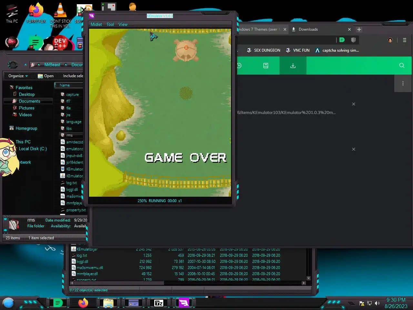Select Pictures in Explorer navigation pane
Image resolution: width=413 pixels, height=310 pixels.
(26, 108)
